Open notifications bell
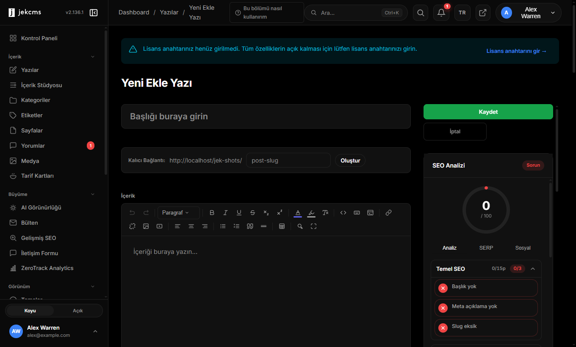576x347 pixels. coord(441,13)
